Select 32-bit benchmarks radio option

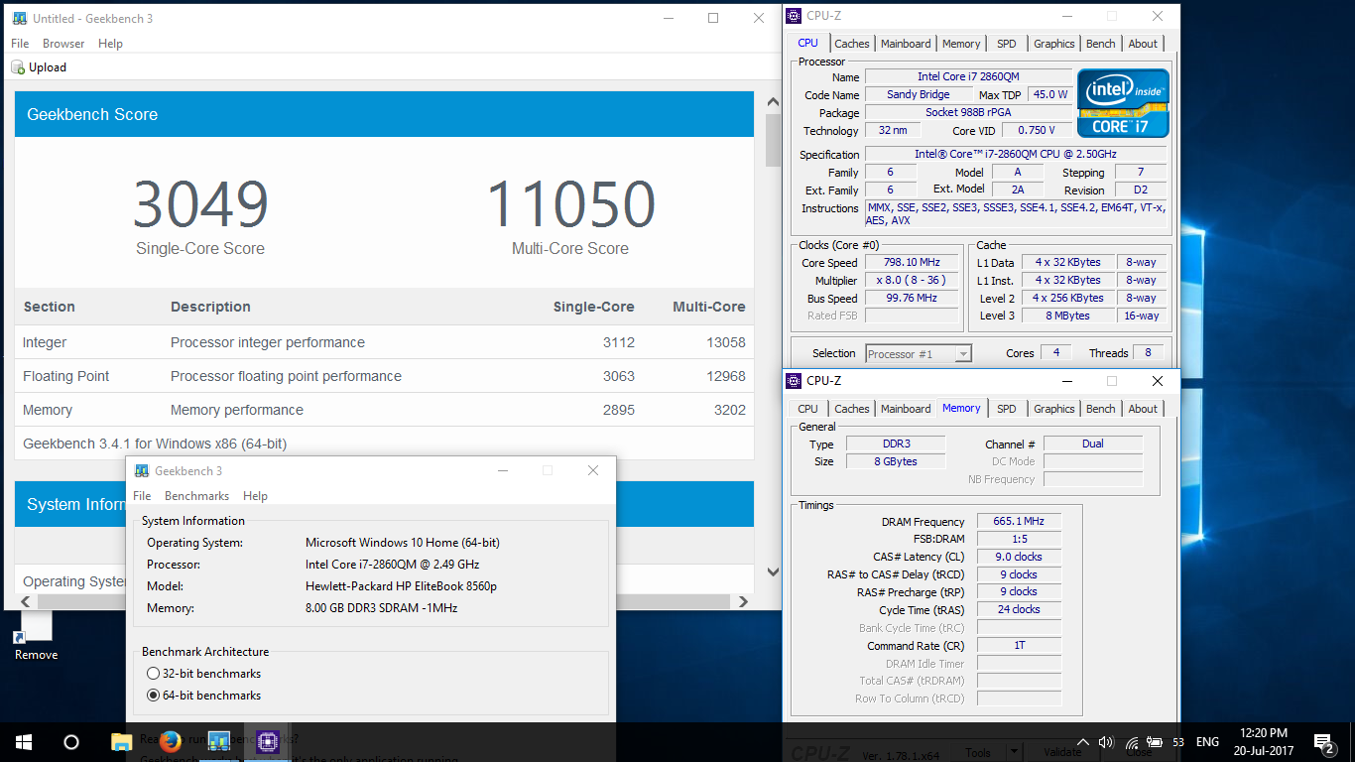point(153,674)
